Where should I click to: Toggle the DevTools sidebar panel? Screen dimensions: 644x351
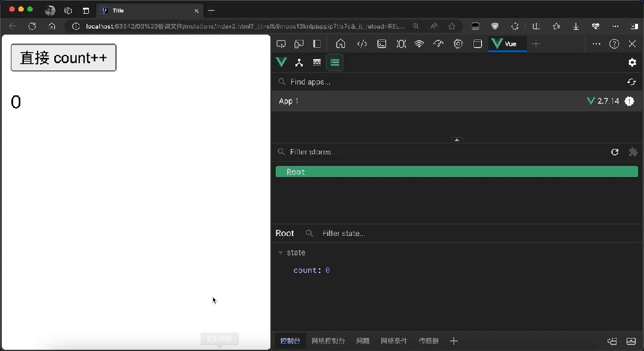[317, 44]
